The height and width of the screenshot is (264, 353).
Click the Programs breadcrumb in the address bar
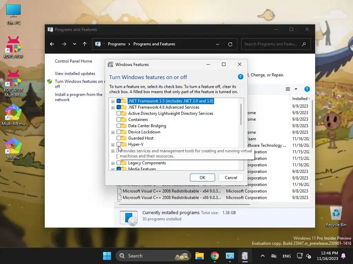(x=117, y=44)
